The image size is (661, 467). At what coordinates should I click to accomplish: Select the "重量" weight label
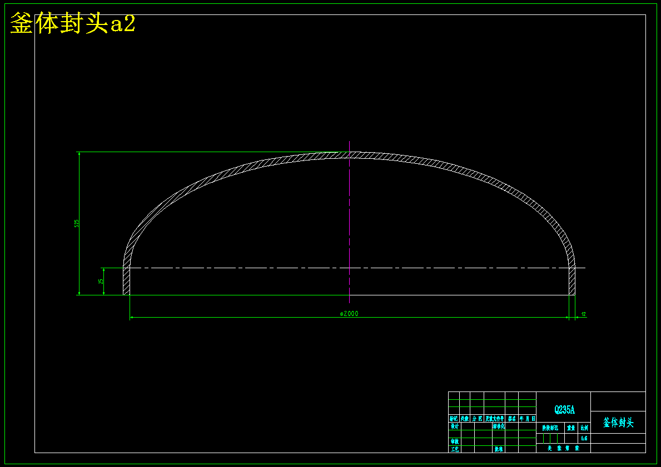[x=571, y=428]
